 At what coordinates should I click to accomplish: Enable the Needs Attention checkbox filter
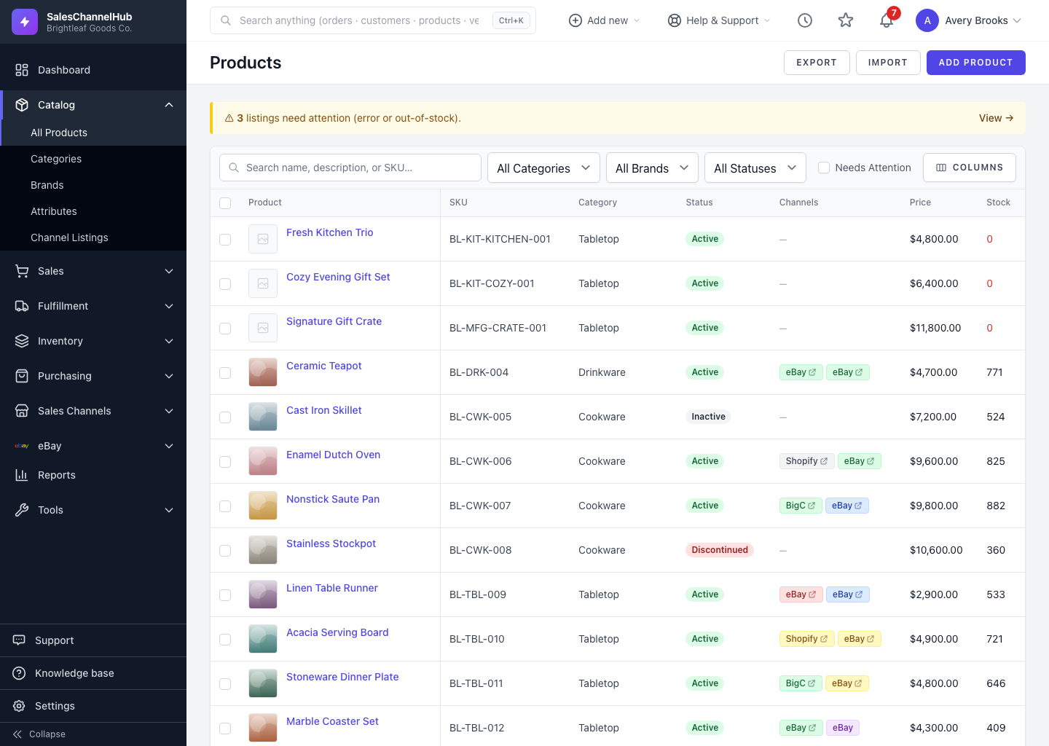coord(824,168)
